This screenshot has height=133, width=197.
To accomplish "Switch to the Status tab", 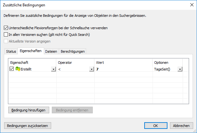I will (11, 51).
